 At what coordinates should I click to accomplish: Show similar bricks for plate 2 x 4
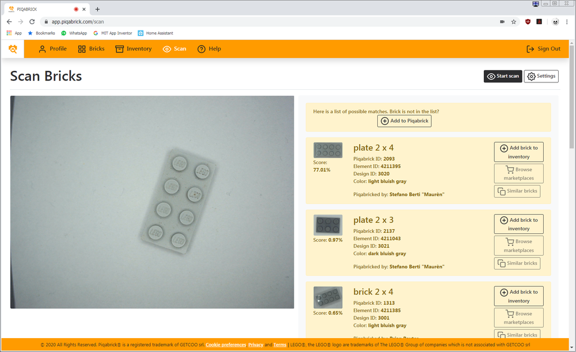coord(517,191)
